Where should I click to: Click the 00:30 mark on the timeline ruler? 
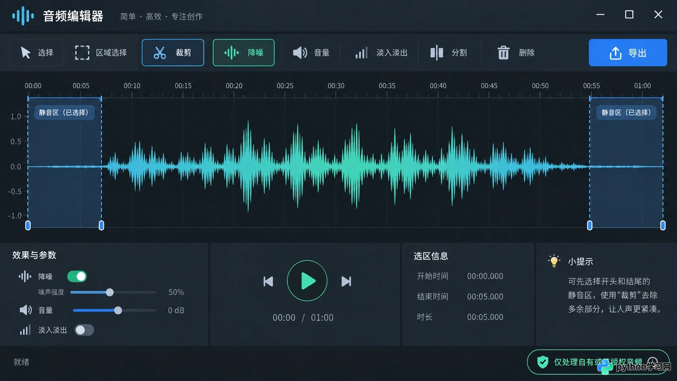(x=336, y=86)
